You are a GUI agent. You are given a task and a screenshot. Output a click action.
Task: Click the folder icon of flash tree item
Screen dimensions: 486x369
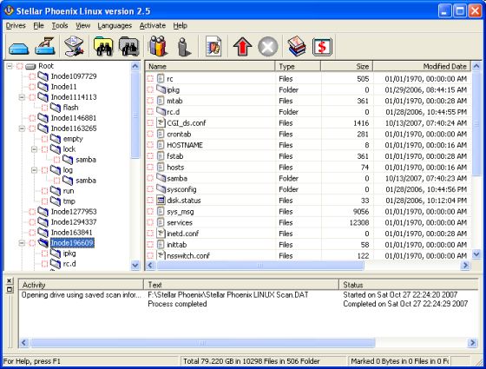56,108
